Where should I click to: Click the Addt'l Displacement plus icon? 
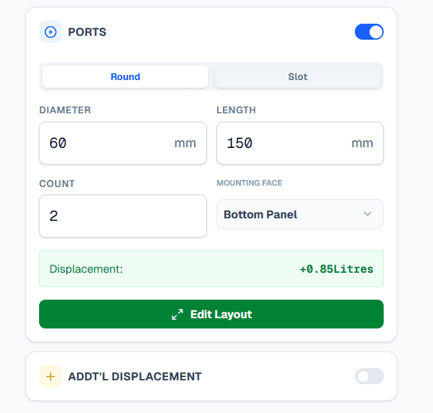50,377
